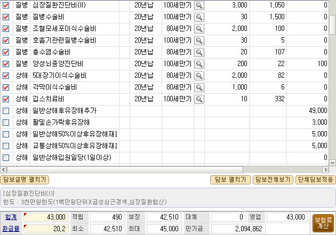Expand coverage list with 담보 펼치기

pos(229,180)
